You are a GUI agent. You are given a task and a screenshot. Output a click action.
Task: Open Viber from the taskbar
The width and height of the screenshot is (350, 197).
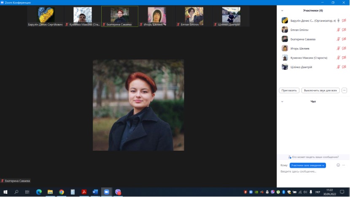(x=118, y=192)
